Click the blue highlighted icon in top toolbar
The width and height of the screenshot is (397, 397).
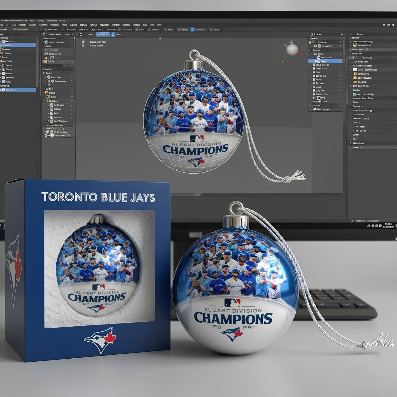(192, 29)
